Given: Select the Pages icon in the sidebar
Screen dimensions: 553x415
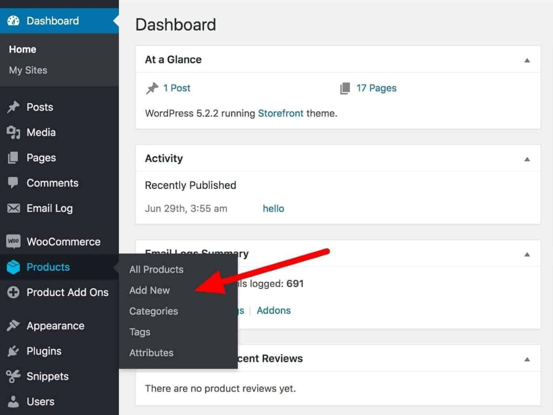Looking at the screenshot, I should coord(13,158).
